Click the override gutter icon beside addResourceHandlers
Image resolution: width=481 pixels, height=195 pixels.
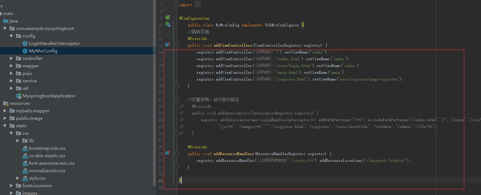(x=168, y=153)
